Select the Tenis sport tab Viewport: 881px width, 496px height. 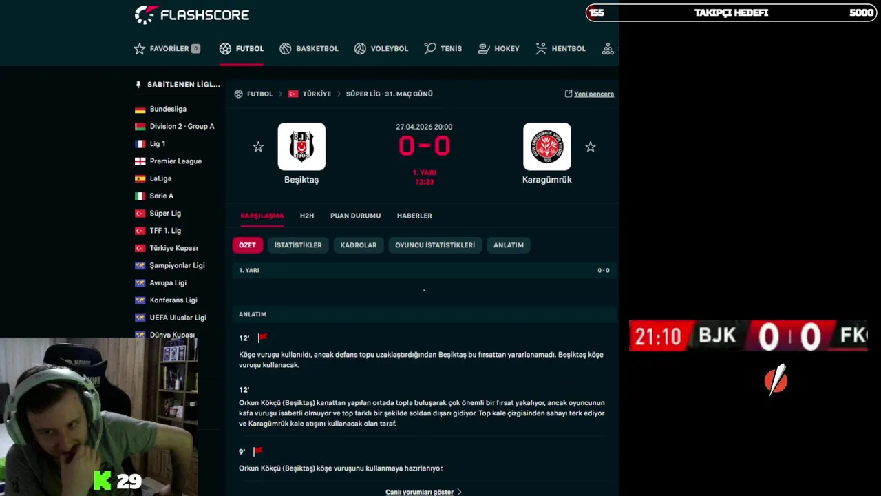click(443, 48)
